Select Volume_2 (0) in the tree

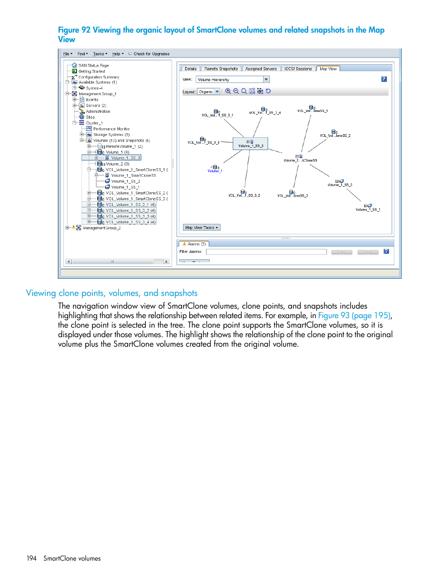coord(118,164)
